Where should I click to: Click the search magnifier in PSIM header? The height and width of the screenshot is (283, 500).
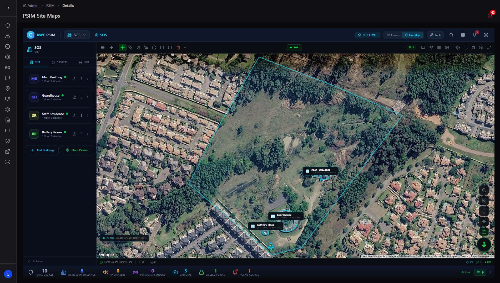coord(451,35)
